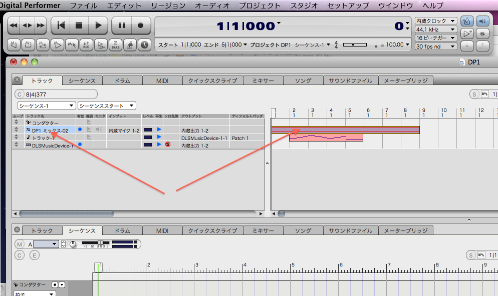498x296 pixels.
Task: Open the エンド 5|1|000 memory dropdown arrow
Action: click(245, 44)
